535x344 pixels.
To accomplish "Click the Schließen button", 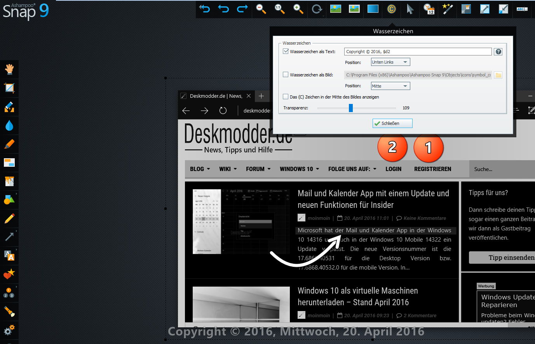I will (x=392, y=123).
